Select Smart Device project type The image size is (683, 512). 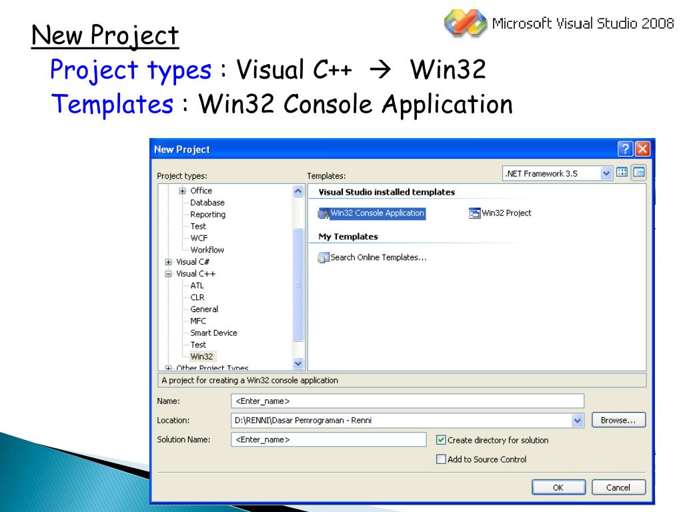pos(213,333)
